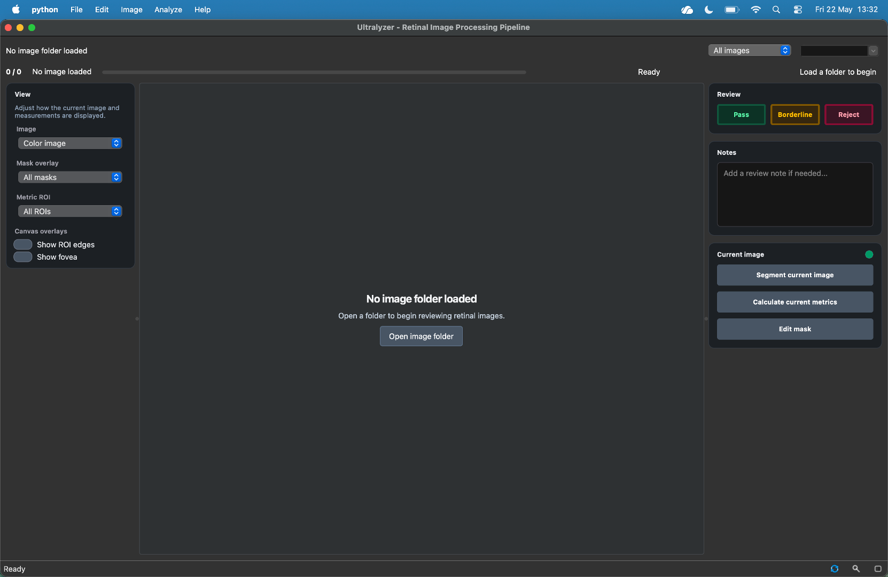Toggle Show fovea switch
This screenshot has width=888, height=577.
pos(23,256)
